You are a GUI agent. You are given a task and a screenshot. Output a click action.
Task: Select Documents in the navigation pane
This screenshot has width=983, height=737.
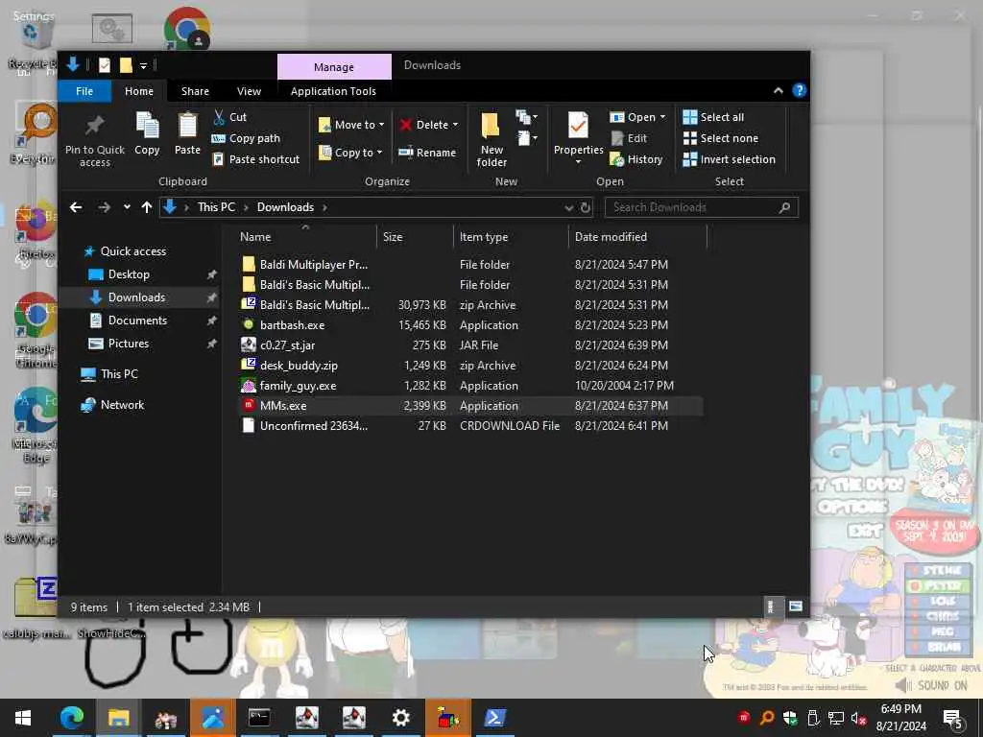coord(137,321)
